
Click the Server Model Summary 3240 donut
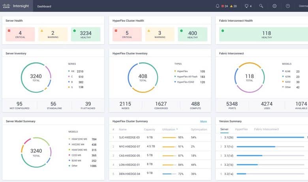pos(36,152)
